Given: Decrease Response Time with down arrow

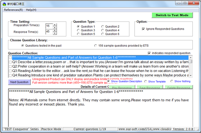Looking at the screenshot, I should [55, 33].
